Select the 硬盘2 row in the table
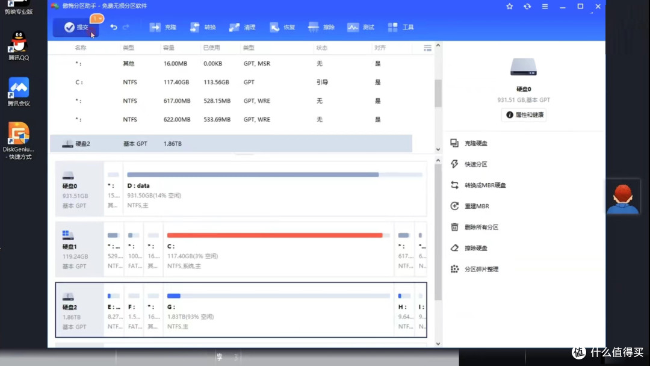650x366 pixels. (x=231, y=144)
